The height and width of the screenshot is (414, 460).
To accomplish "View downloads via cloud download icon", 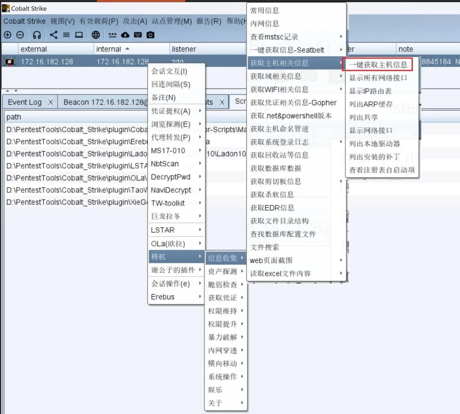I will pos(125,35).
